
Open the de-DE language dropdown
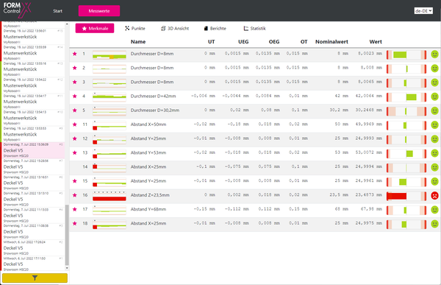click(x=423, y=11)
